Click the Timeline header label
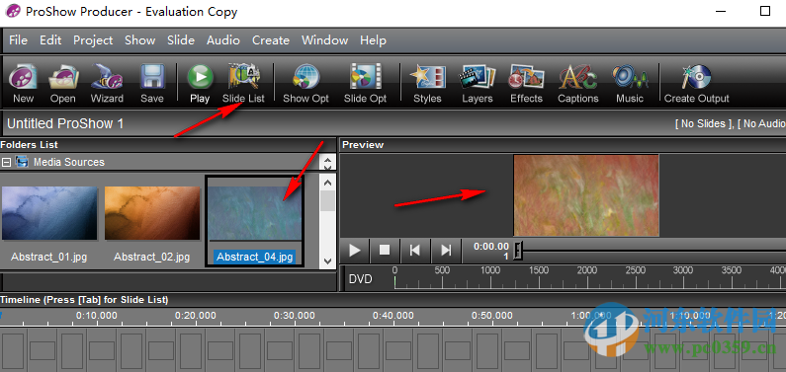 coord(84,300)
